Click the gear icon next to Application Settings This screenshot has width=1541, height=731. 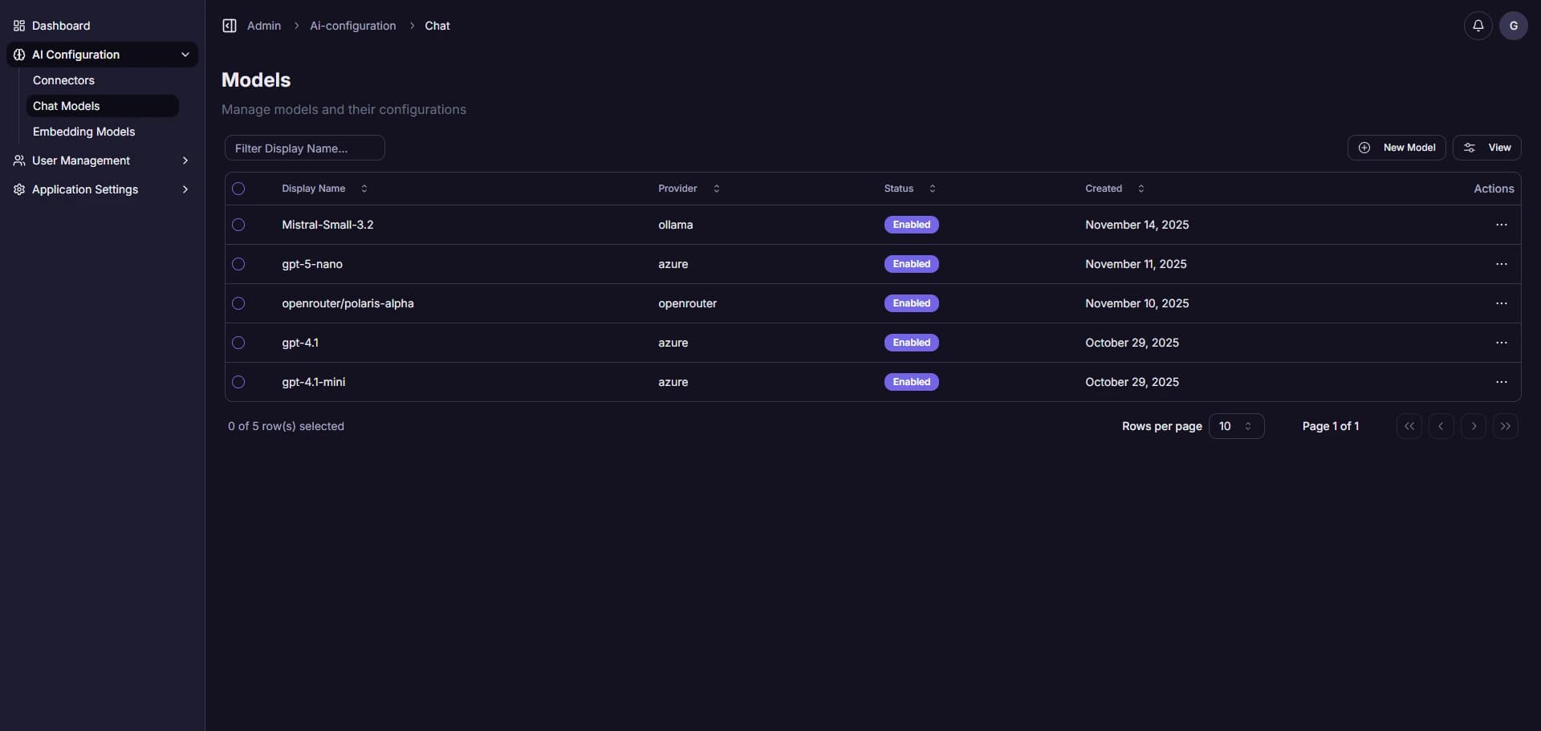point(18,189)
